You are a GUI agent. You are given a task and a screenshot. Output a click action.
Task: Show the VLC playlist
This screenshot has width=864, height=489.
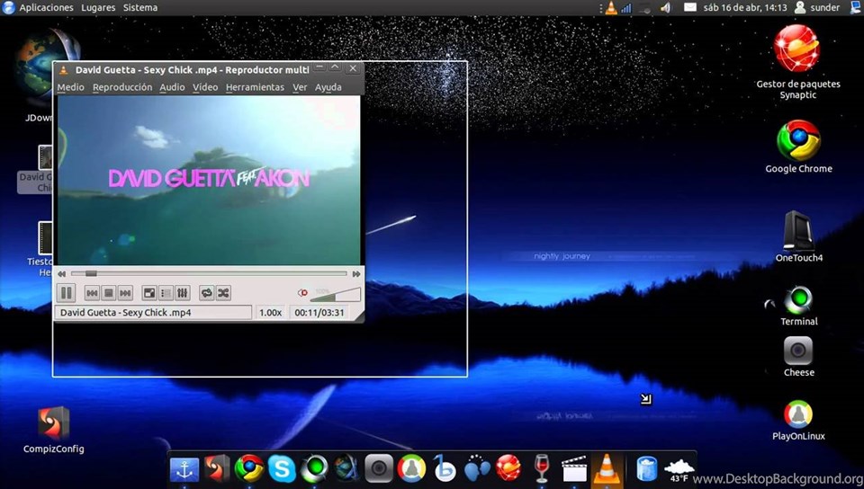166,293
